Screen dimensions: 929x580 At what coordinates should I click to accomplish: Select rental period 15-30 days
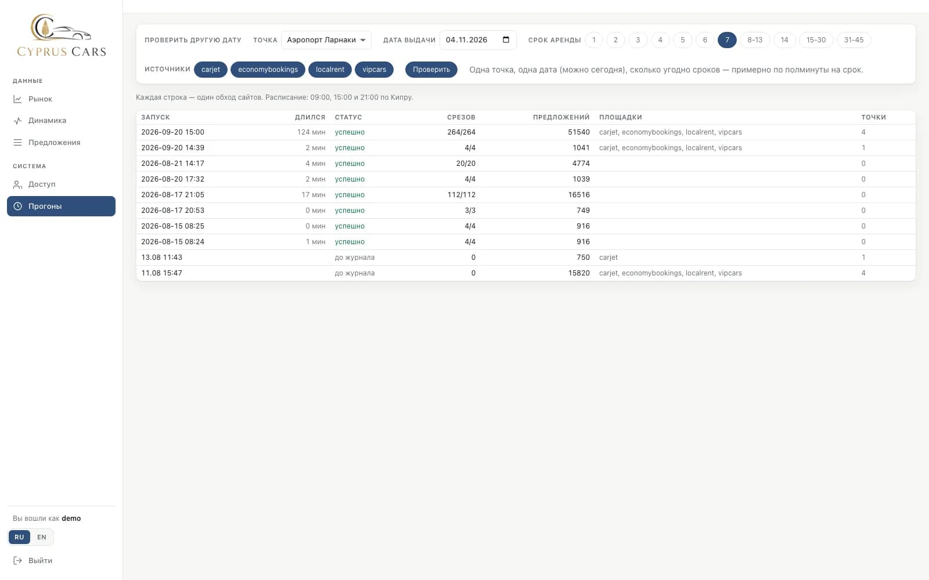[816, 40]
